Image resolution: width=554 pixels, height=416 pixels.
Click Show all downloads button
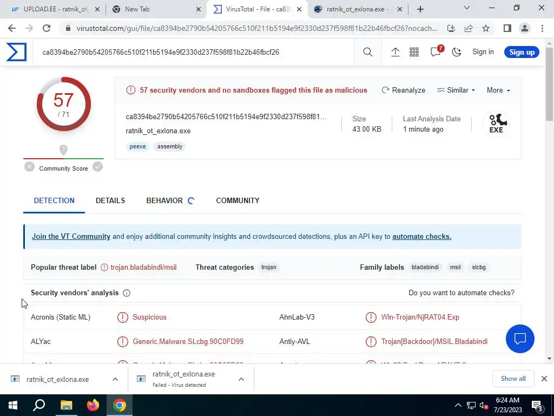click(x=513, y=379)
